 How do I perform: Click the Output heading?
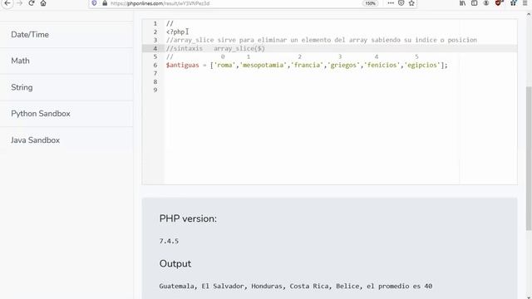[x=175, y=263]
